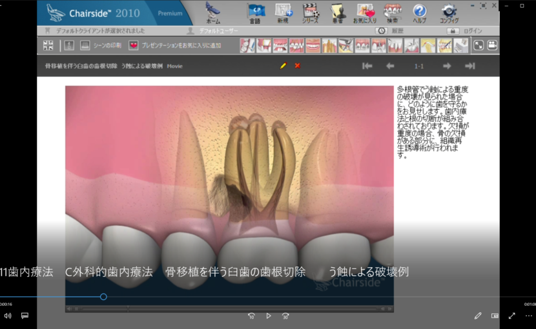The width and height of the screenshot is (536, 329).
Task: Select the first category thumbnail with toothbrush
Action: pos(247,45)
